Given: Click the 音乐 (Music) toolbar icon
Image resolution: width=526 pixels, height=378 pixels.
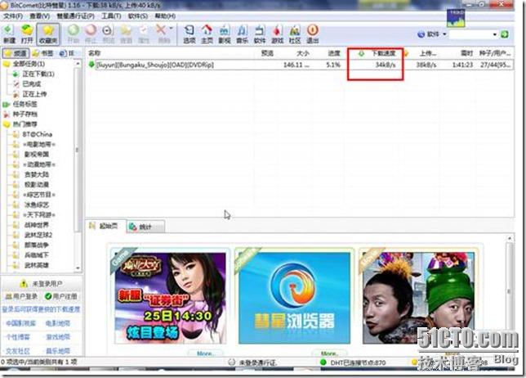Looking at the screenshot, I should pyautogui.click(x=242, y=34).
